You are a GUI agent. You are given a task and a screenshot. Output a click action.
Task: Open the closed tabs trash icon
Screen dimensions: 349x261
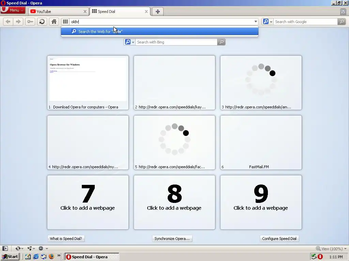(x=343, y=12)
